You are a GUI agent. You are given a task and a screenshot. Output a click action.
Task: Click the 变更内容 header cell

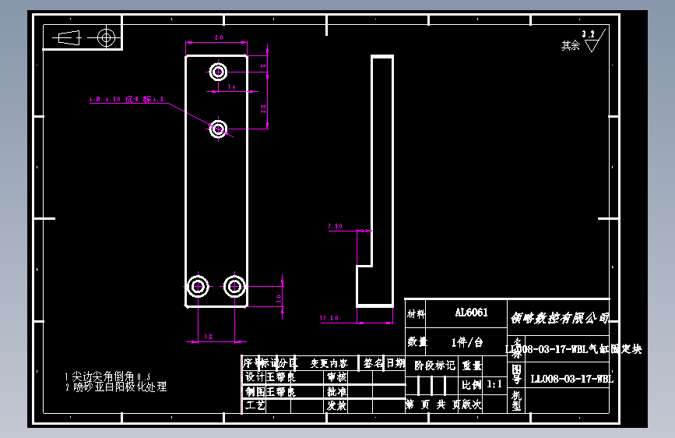click(x=329, y=363)
